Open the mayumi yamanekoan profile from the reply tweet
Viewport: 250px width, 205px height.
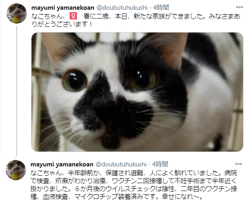(62, 164)
